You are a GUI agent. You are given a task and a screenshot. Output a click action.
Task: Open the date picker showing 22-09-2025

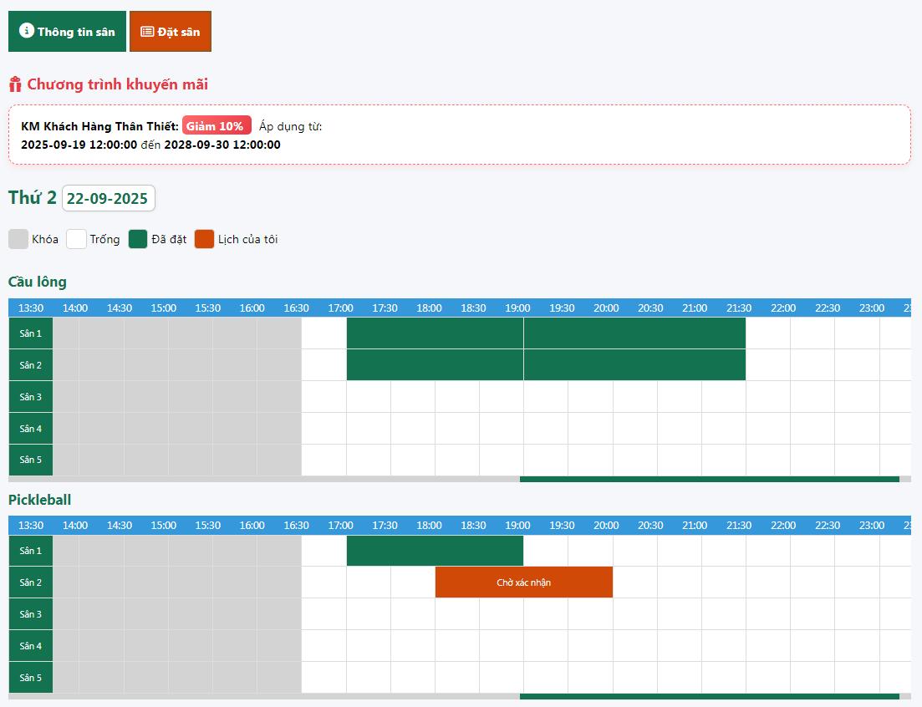[x=108, y=198]
